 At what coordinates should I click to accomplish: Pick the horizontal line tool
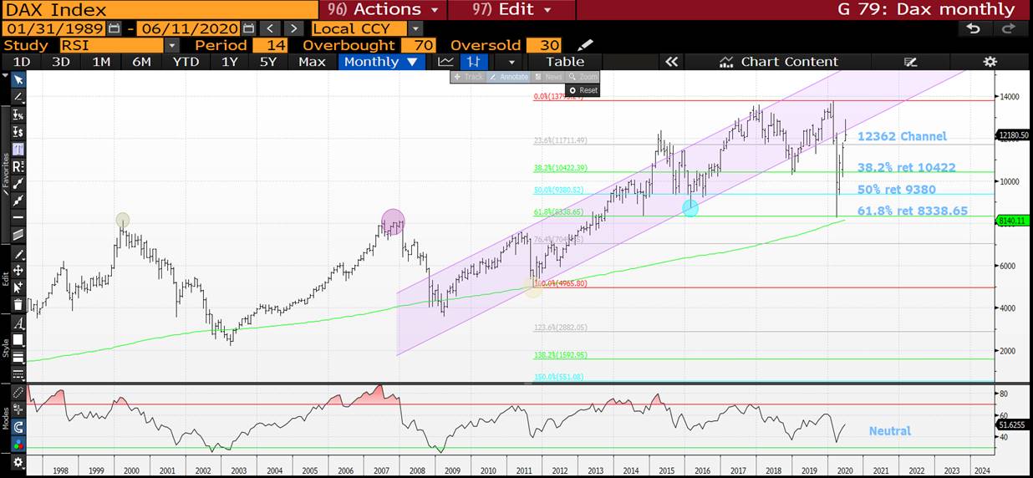(x=18, y=217)
